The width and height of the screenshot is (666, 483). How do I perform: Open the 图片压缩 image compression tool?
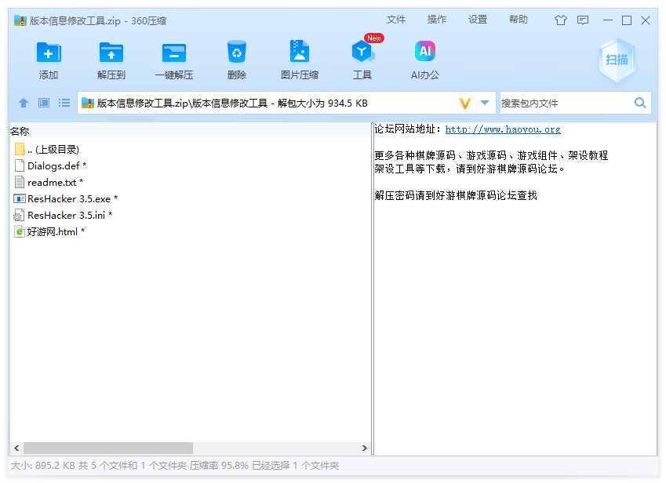(x=299, y=53)
